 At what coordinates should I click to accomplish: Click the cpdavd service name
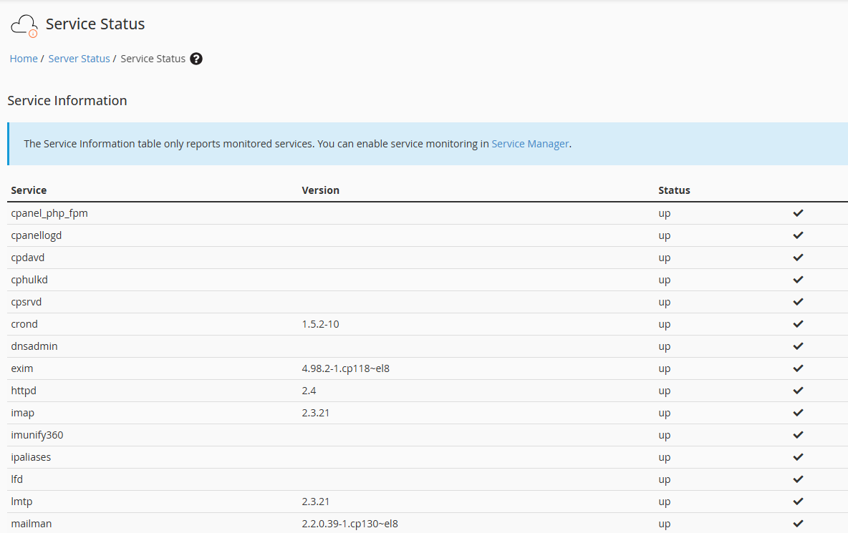point(27,257)
